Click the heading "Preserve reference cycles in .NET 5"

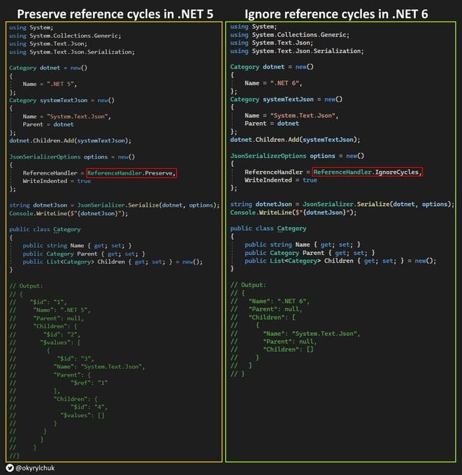pos(115,14)
